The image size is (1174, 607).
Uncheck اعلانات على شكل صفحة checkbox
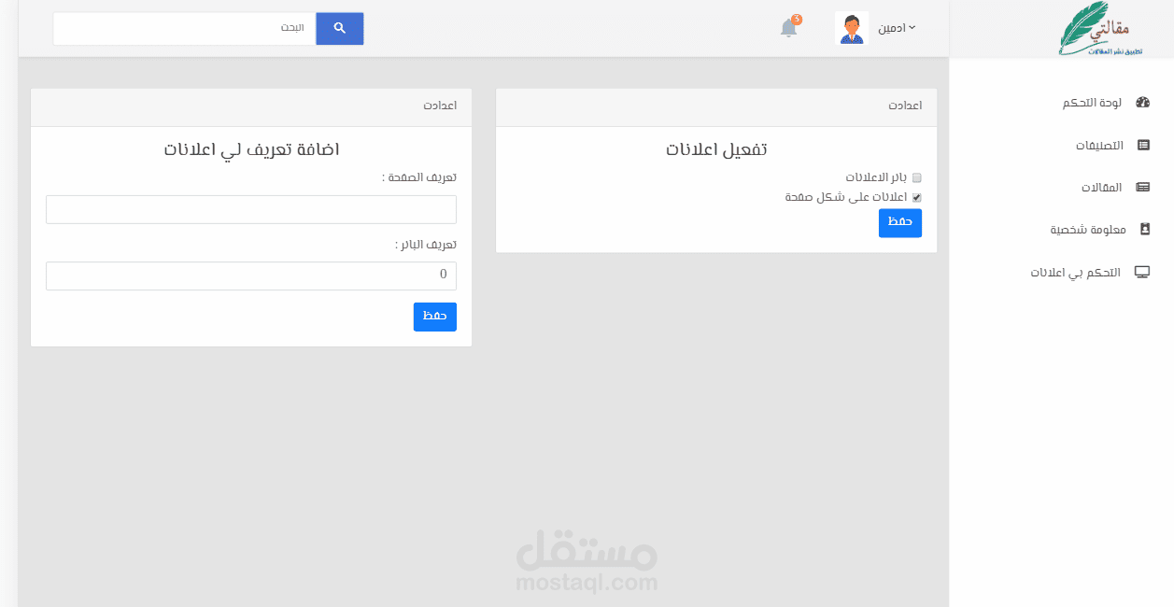click(916, 197)
